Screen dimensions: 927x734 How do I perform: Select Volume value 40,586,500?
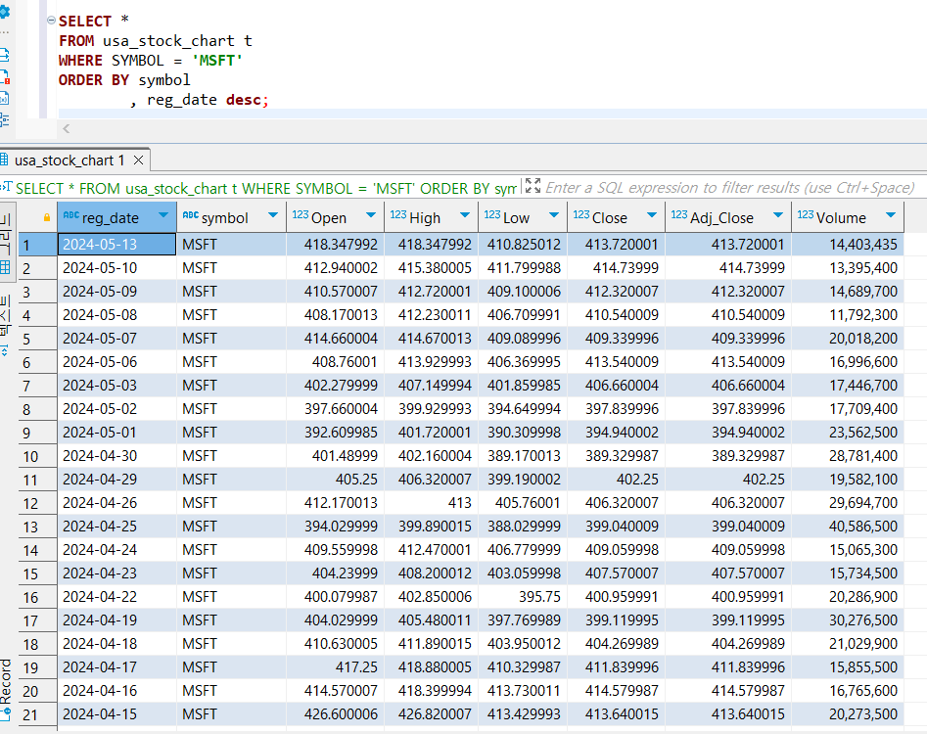pos(848,527)
